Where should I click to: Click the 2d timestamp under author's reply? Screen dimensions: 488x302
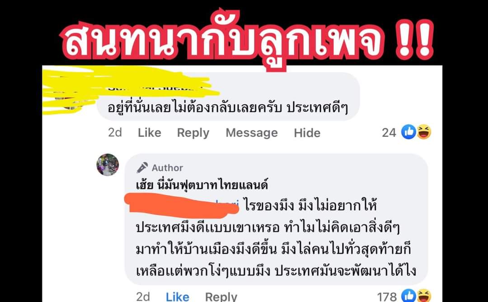tap(143, 297)
